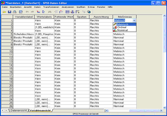Open the Hilfe menu
The height and width of the screenshot is (116, 167).
[110, 7]
